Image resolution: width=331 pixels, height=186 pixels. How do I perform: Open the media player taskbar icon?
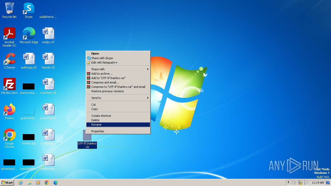pos(38,183)
